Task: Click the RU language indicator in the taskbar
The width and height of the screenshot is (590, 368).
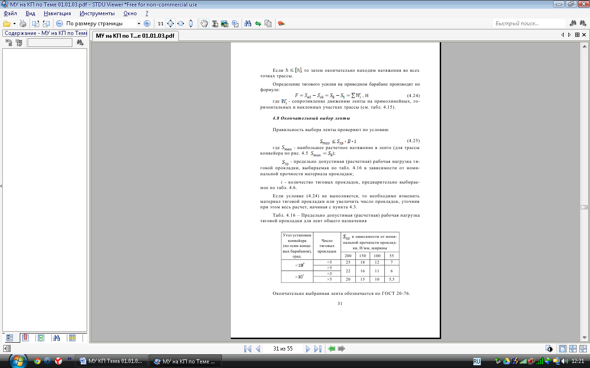Action: coord(477,361)
